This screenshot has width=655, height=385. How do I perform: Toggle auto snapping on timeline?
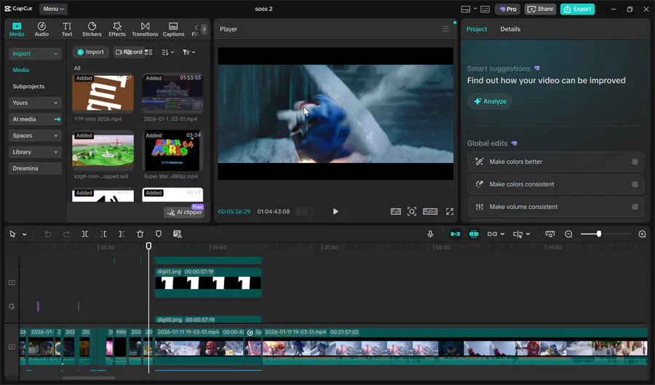point(474,234)
